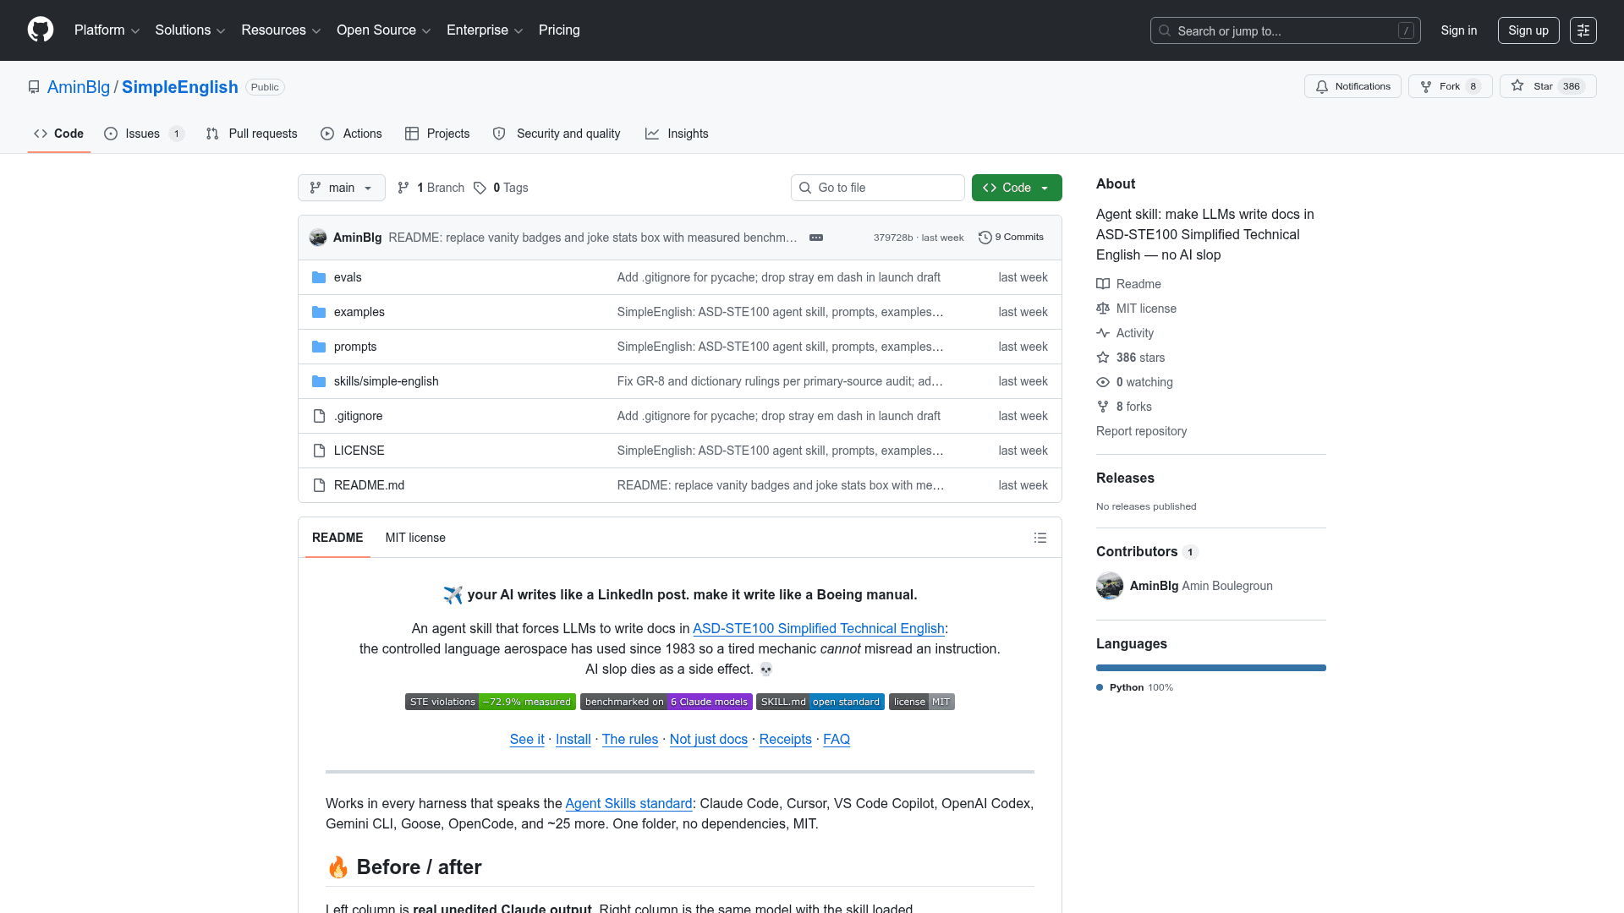This screenshot has width=1624, height=913.
Task: Open the evals folder icon
Action: point(319,277)
